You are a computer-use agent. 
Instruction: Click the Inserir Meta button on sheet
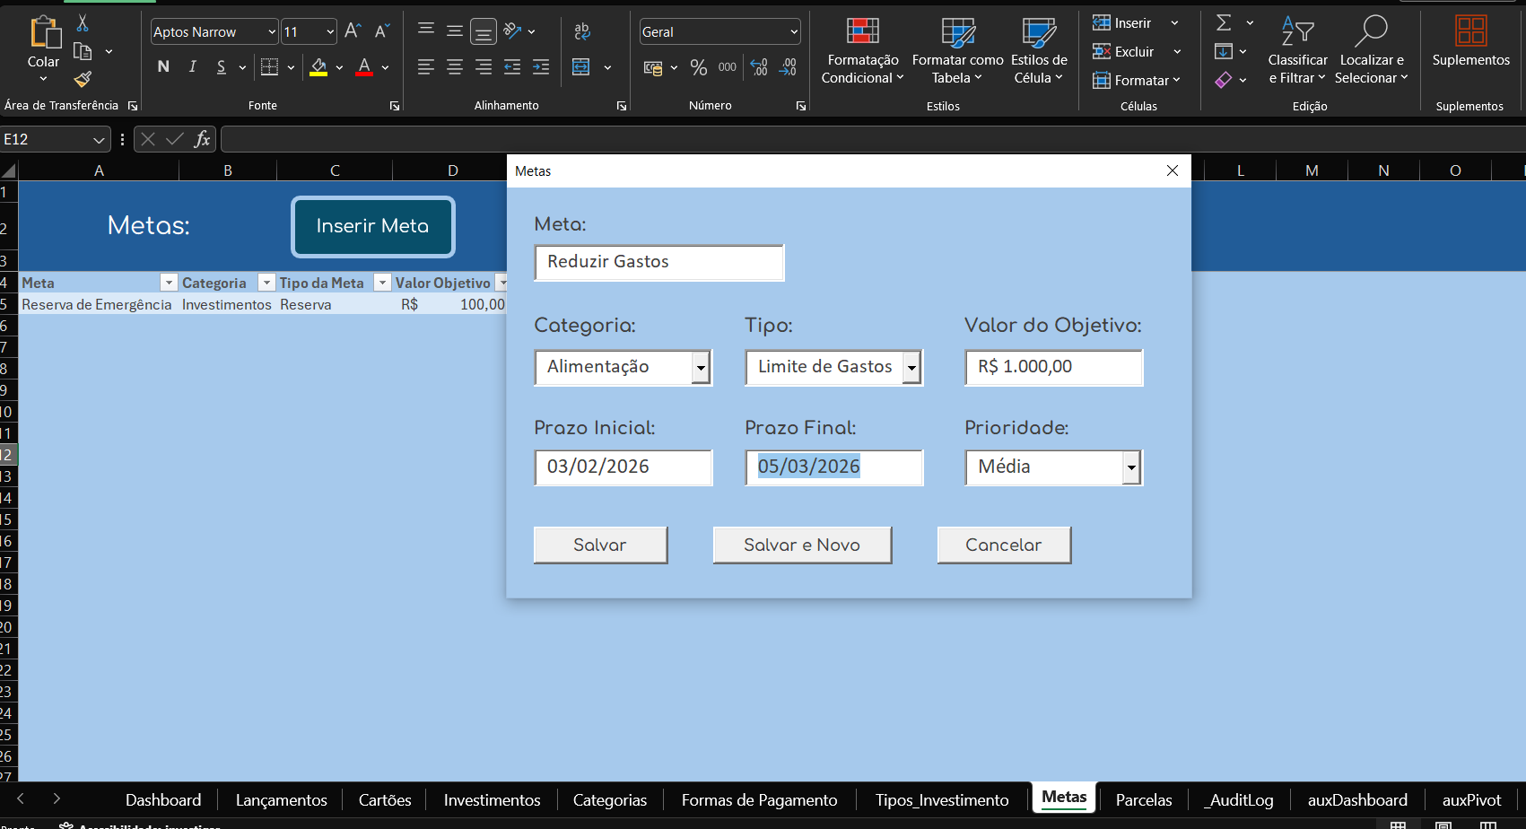coord(372,226)
